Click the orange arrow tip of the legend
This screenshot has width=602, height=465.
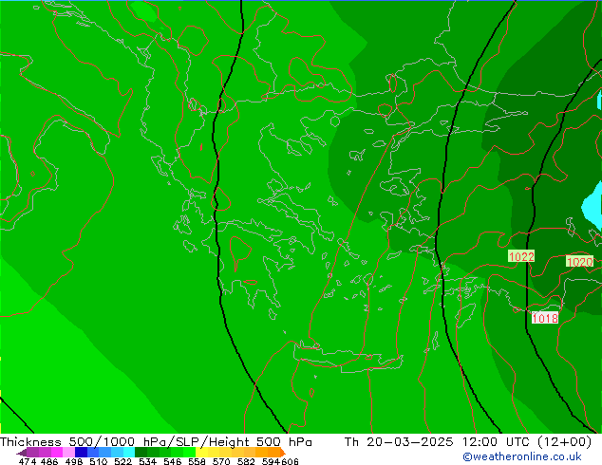[x=283, y=453]
